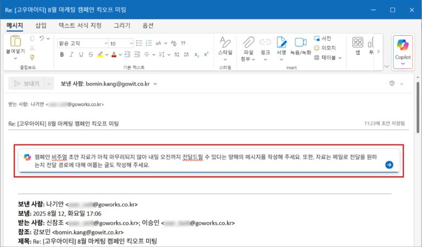Submit the Copilot prompt arrow button

click(x=389, y=165)
